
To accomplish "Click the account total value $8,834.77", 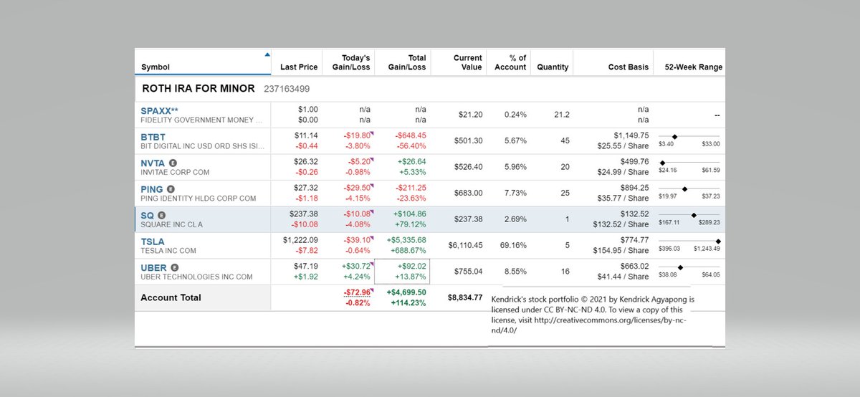I will [465, 297].
